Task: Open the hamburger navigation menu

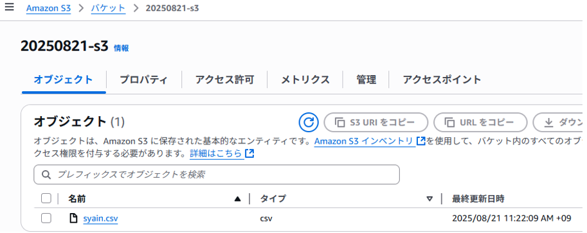Action: [x=9, y=7]
